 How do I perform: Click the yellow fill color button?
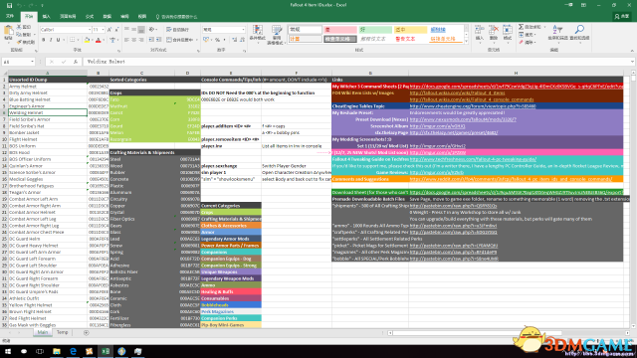coord(87,40)
